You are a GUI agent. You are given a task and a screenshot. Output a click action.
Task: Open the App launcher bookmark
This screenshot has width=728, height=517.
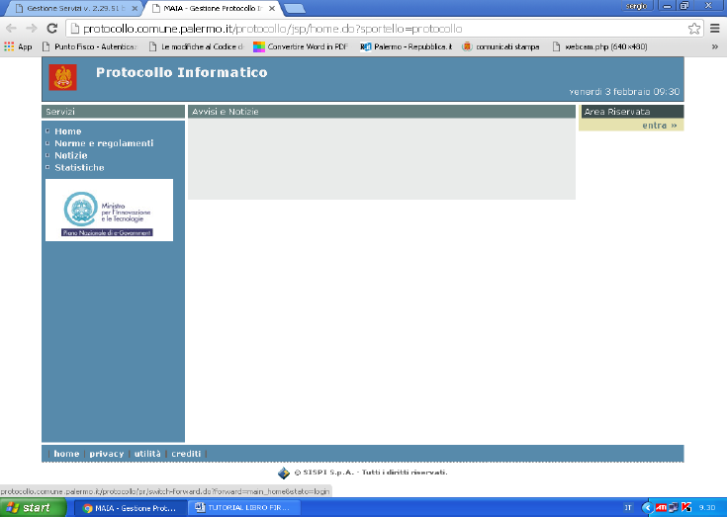(18, 46)
